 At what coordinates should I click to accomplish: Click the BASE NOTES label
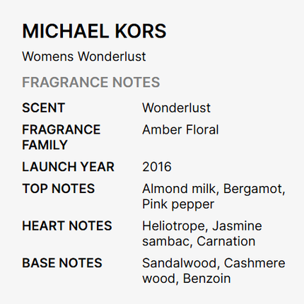tap(62, 263)
